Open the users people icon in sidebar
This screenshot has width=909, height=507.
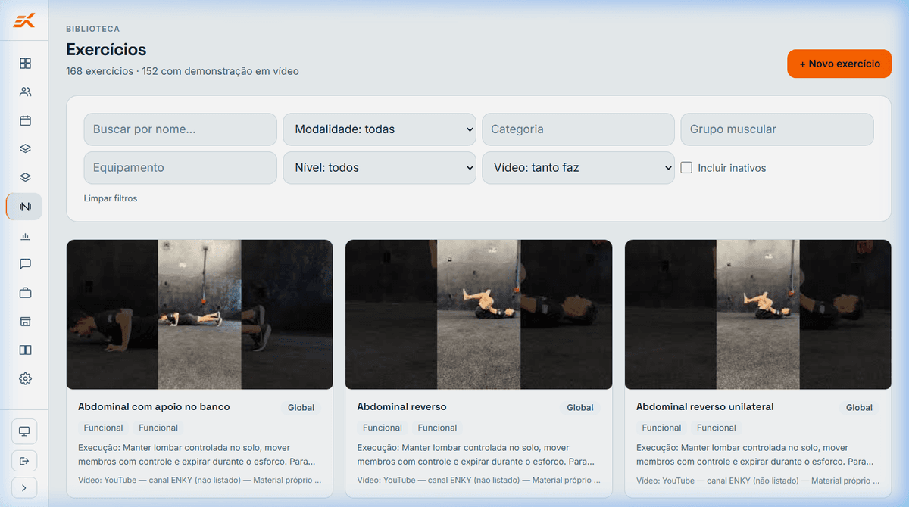coord(25,92)
